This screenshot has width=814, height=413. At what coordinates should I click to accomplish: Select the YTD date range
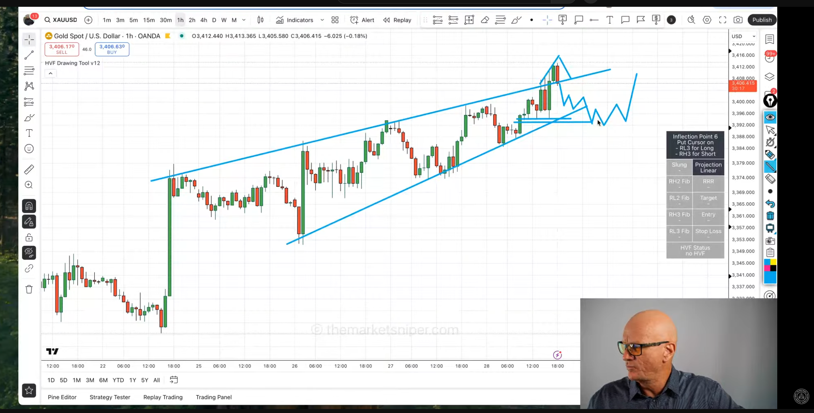tap(118, 380)
